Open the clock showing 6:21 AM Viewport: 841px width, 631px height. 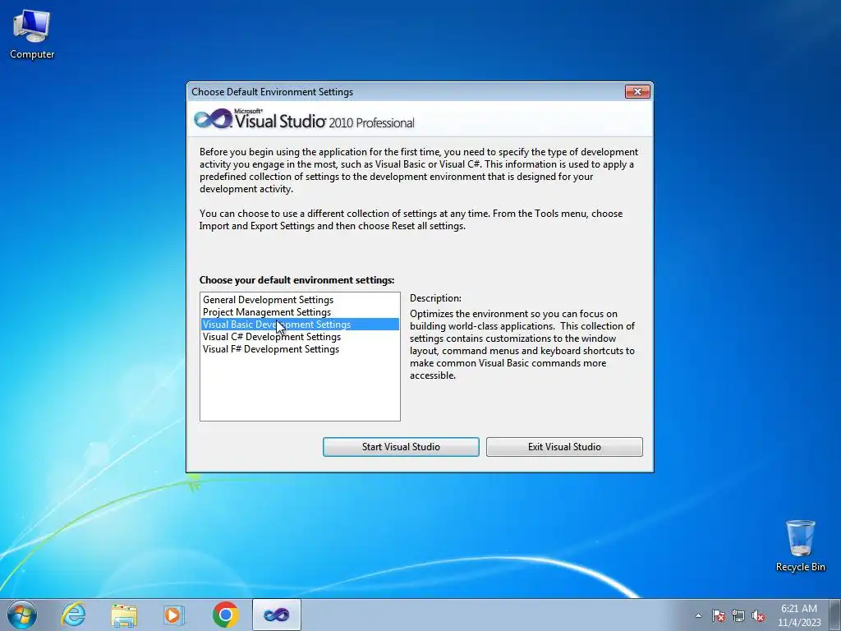pyautogui.click(x=799, y=615)
